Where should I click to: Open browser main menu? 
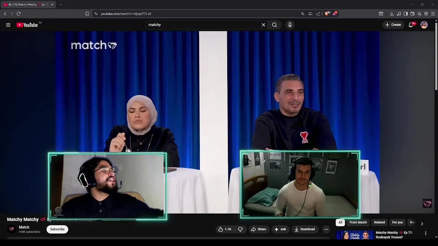[x=433, y=14]
